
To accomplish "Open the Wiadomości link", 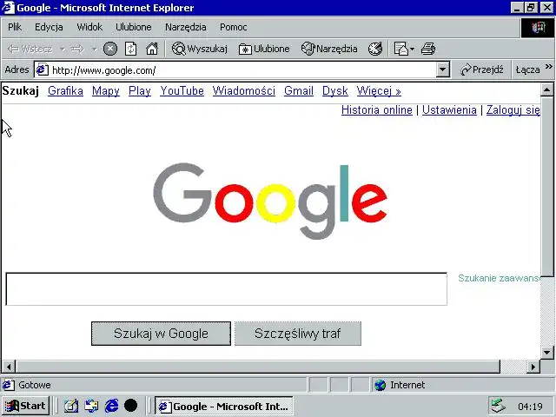I will pos(243,91).
